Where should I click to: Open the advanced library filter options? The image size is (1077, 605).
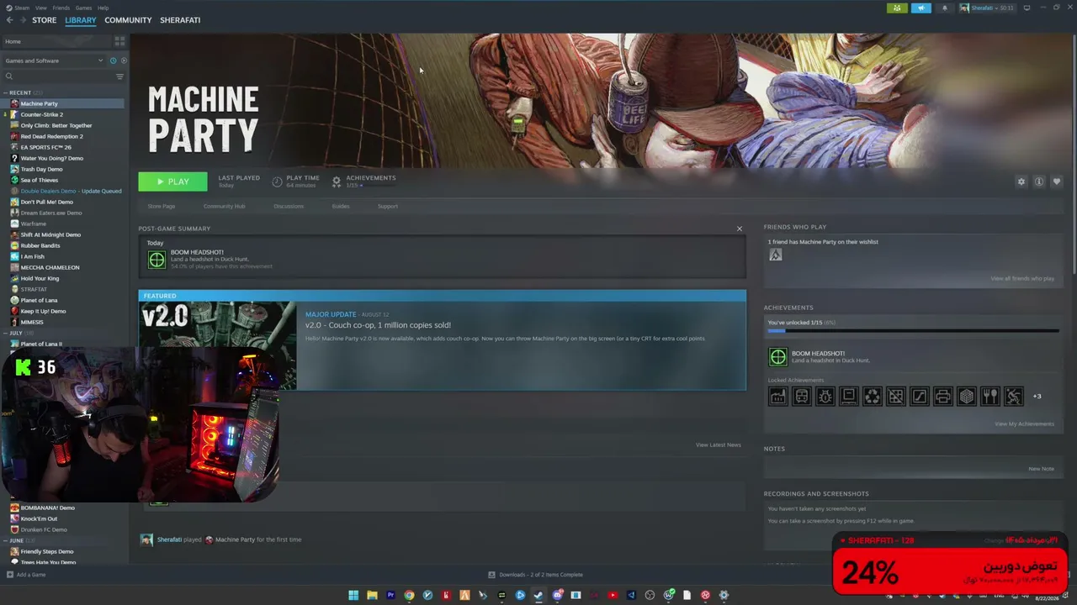coord(119,76)
